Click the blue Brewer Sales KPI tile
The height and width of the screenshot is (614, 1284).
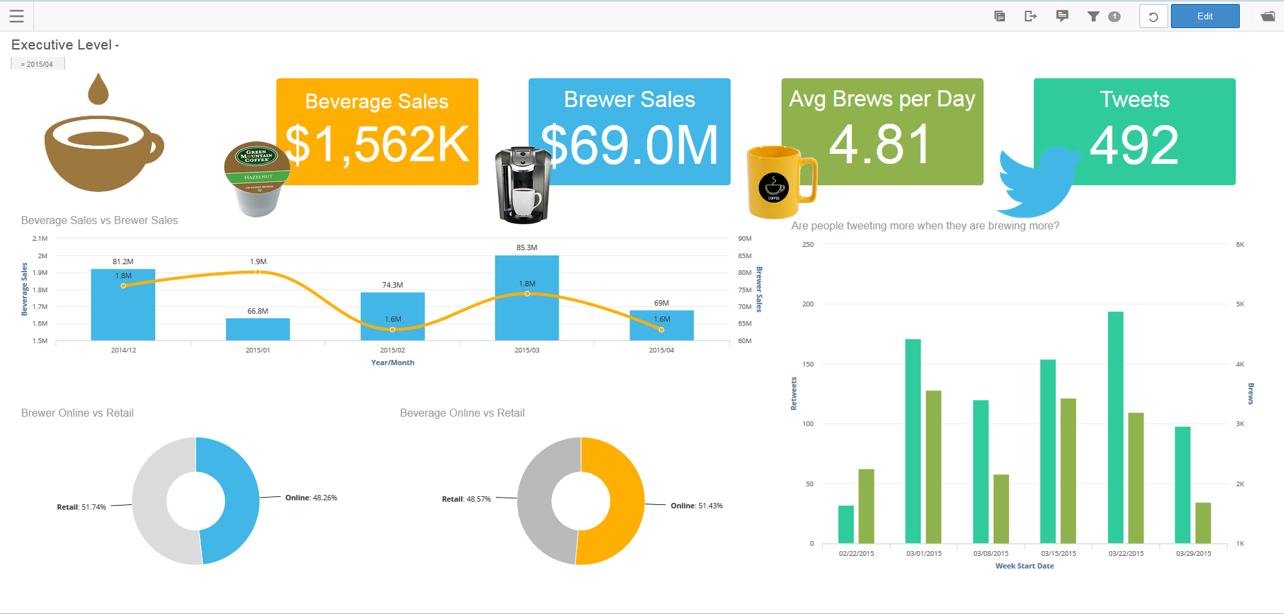[629, 131]
